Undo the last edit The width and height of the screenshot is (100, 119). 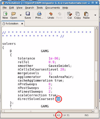(x=51, y=15)
